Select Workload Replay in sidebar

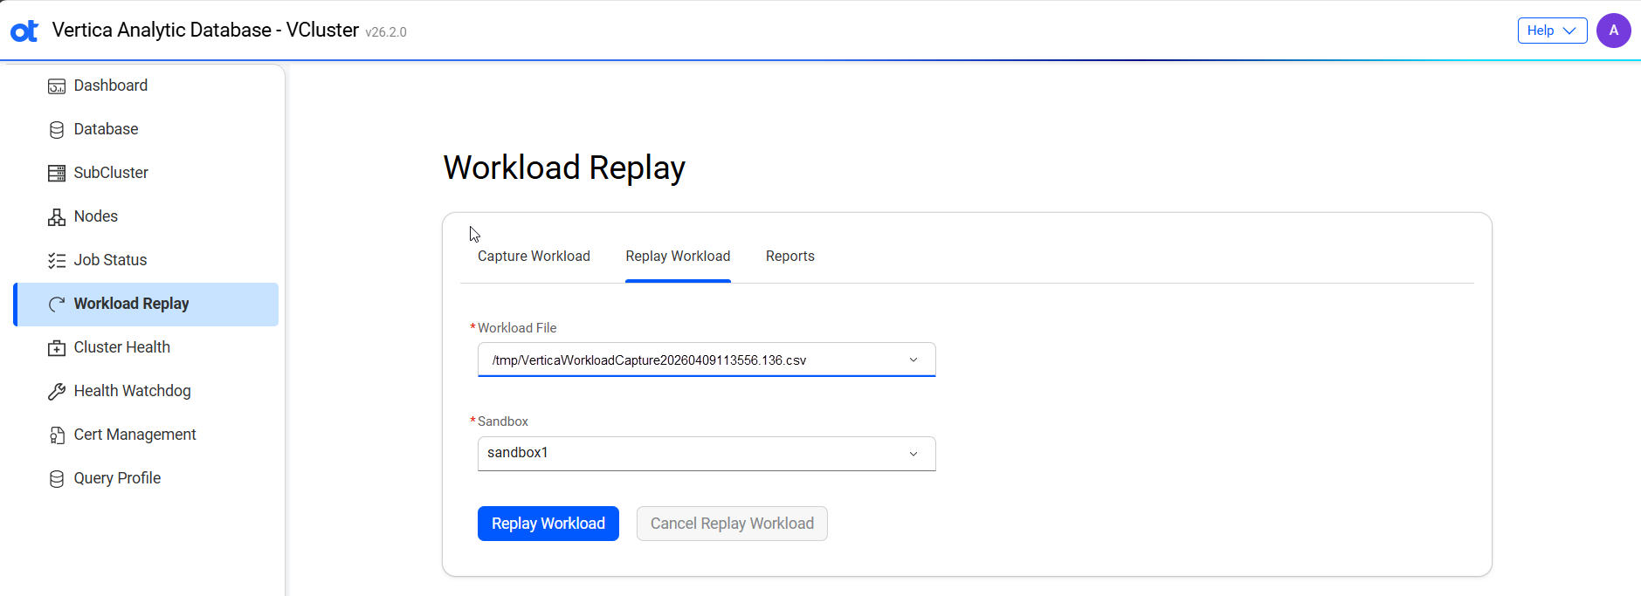pos(146,304)
